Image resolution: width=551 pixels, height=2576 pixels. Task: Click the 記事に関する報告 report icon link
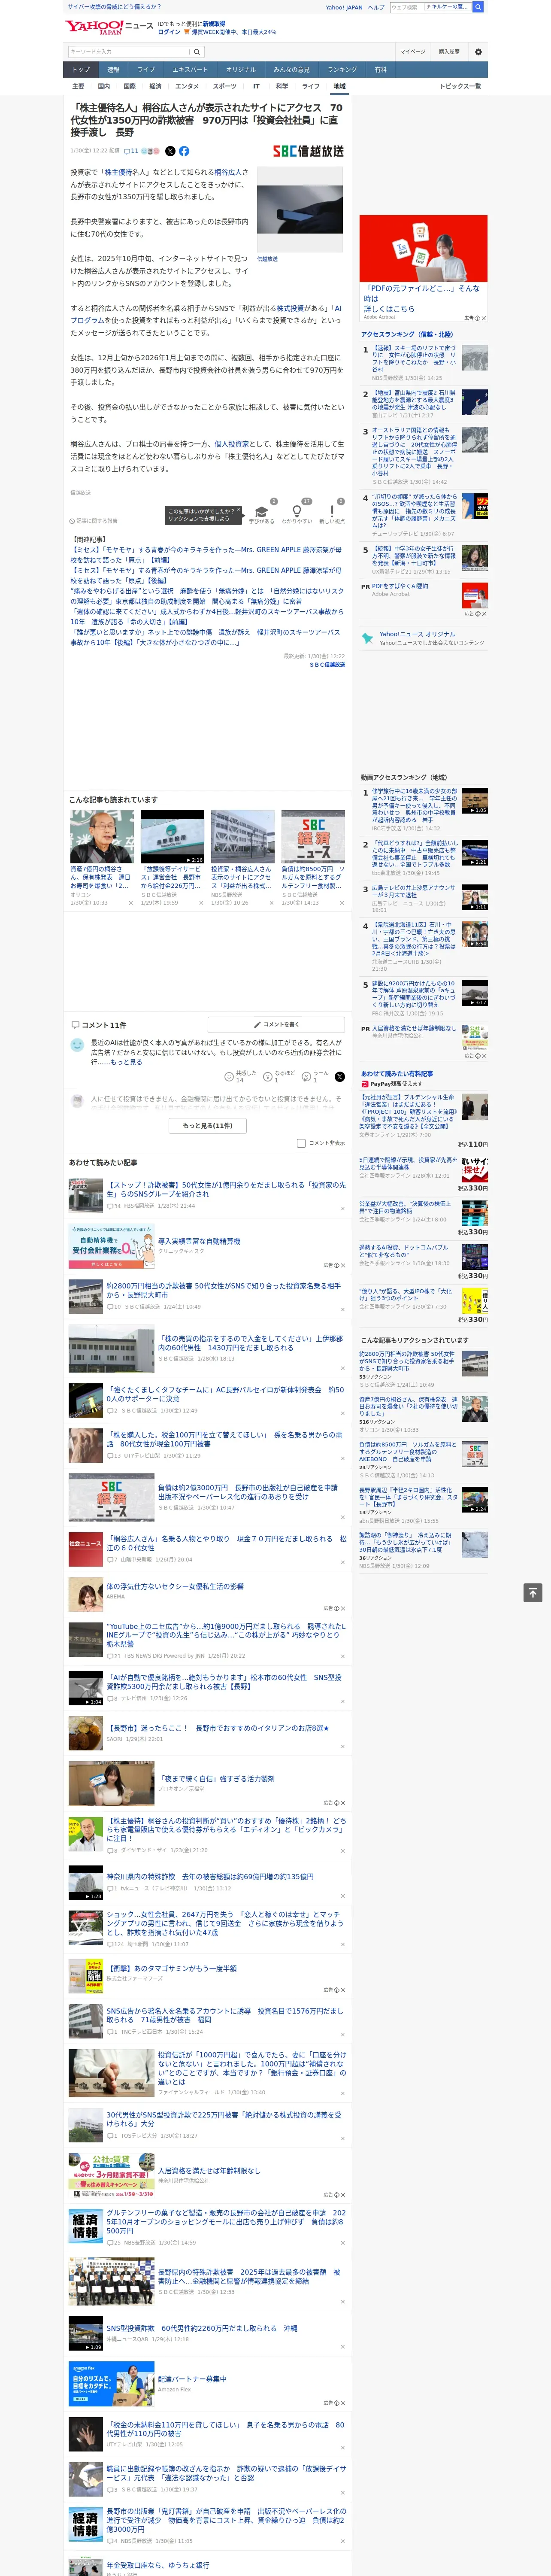tap(94, 521)
